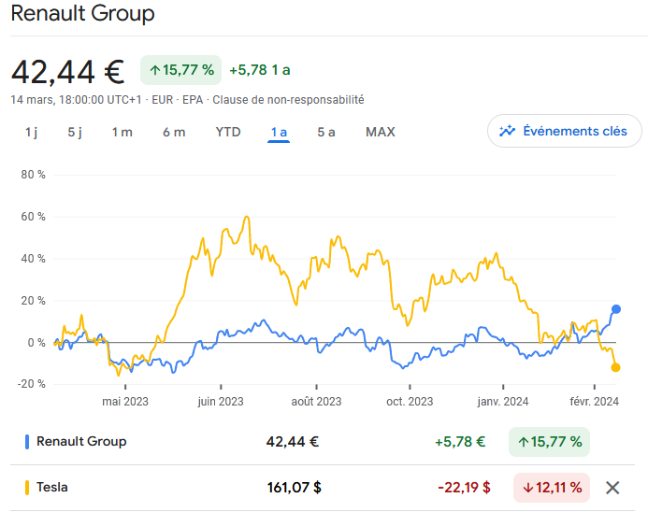The width and height of the screenshot is (648, 512).
Task: Click the green up-arrow 15,77 % header badge
Action: click(180, 69)
